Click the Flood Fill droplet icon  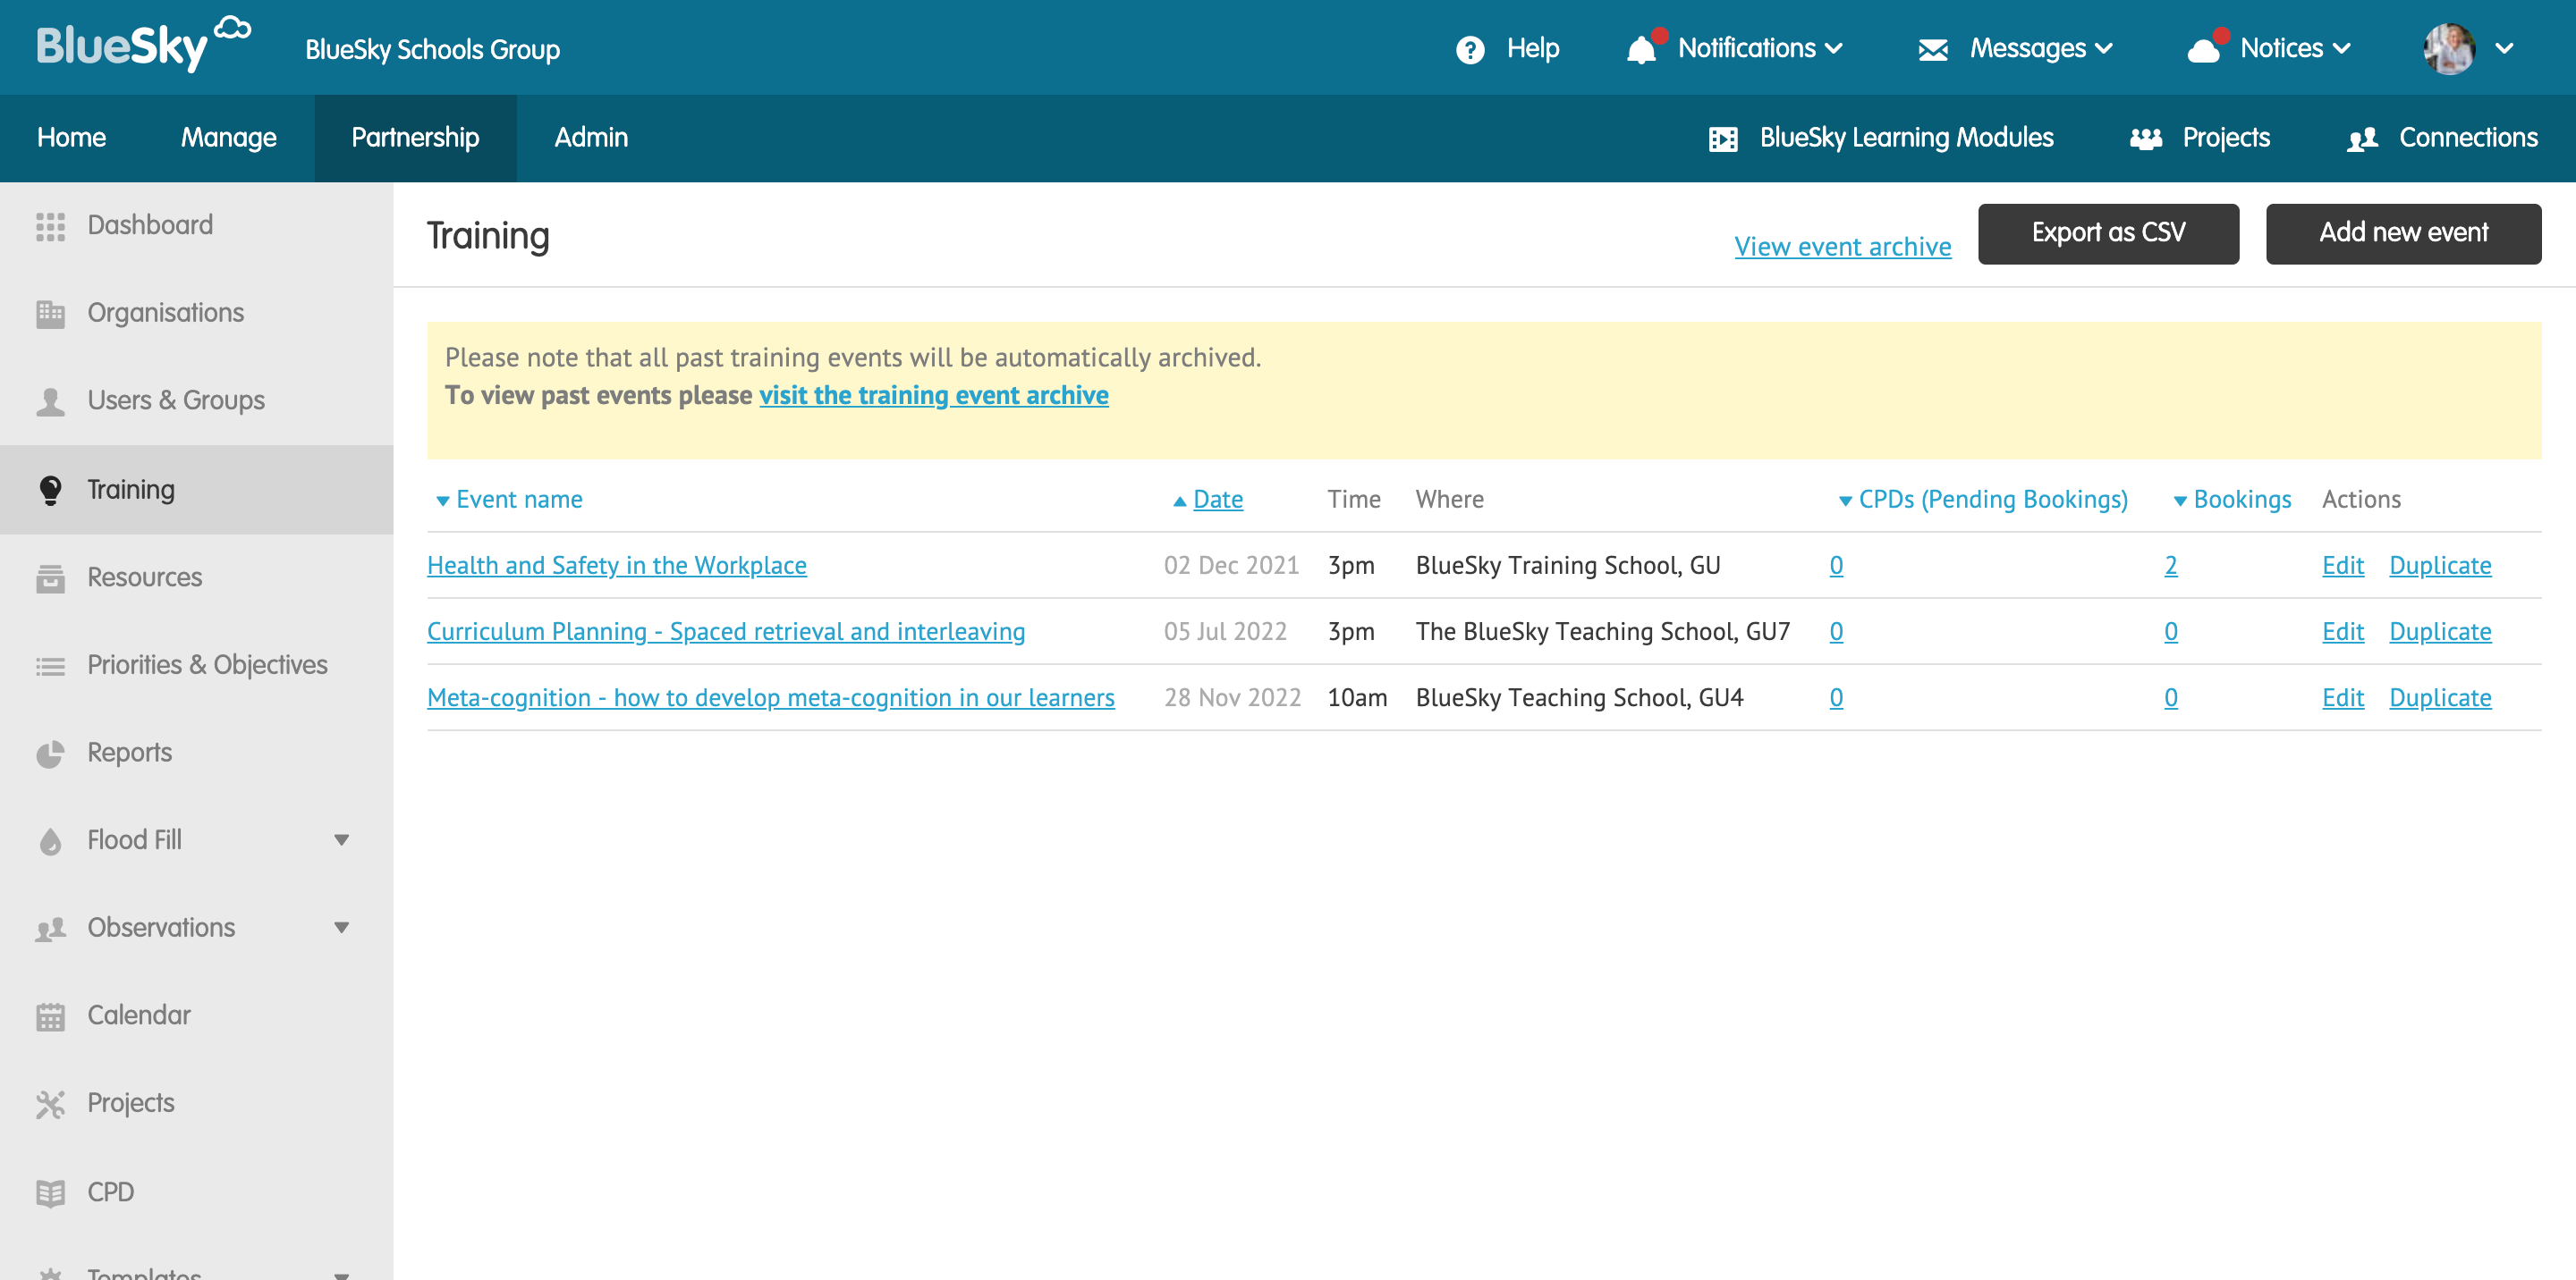pyautogui.click(x=50, y=841)
